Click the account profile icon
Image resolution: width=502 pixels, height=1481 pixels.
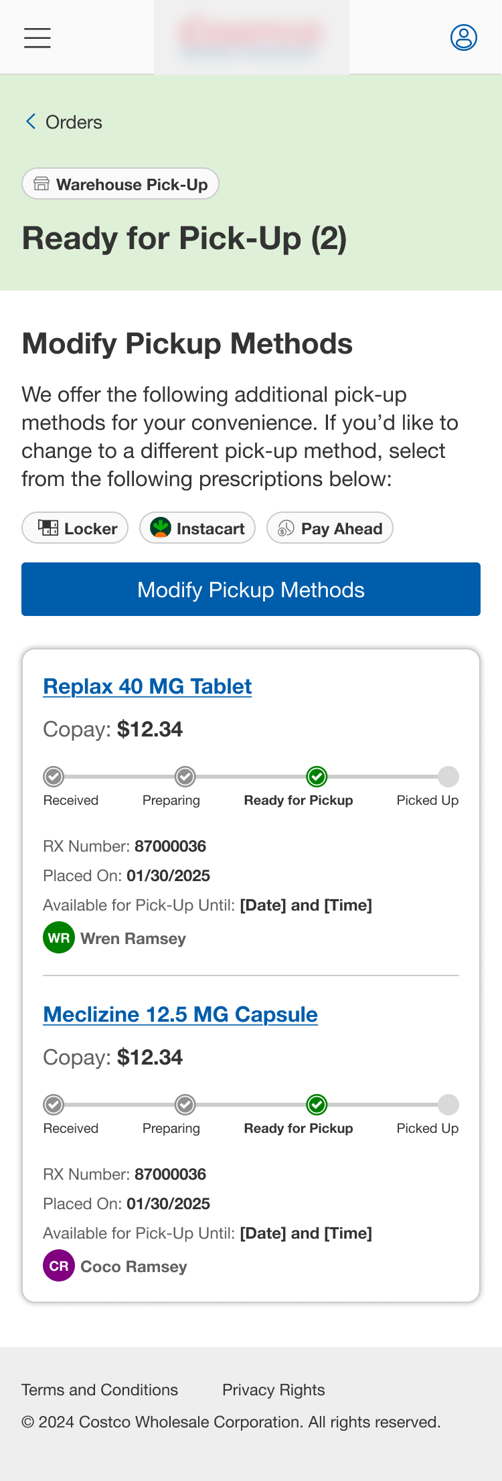click(463, 37)
